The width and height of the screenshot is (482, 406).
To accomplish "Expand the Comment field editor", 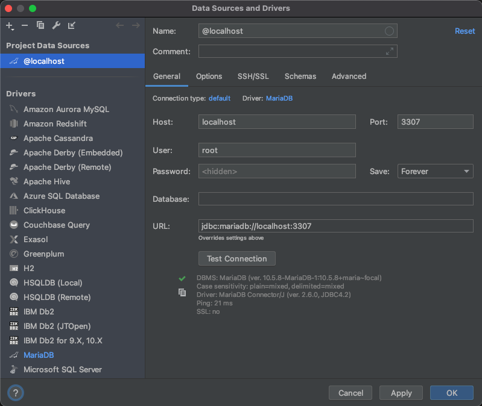I will tap(390, 51).
